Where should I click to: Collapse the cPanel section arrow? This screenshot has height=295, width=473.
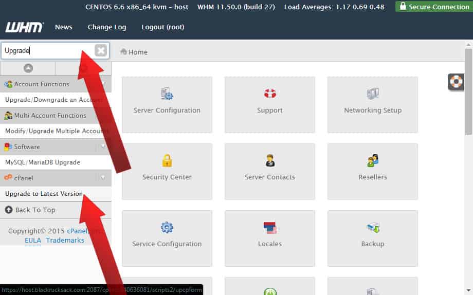(103, 178)
